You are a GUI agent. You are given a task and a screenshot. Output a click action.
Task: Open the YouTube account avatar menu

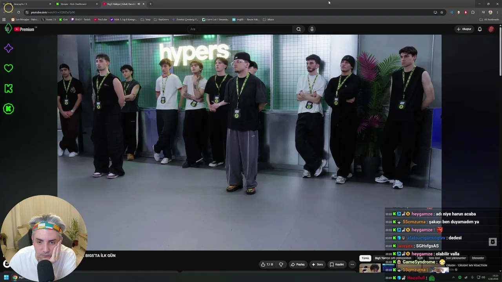click(491, 29)
